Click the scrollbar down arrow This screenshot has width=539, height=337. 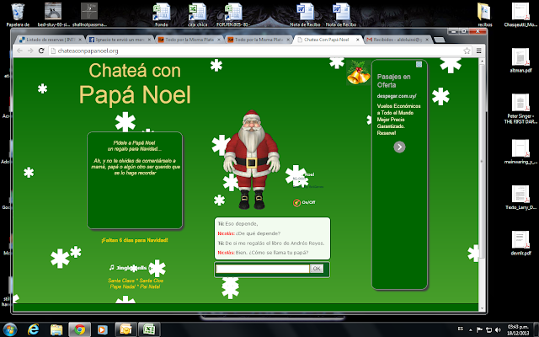point(482,308)
